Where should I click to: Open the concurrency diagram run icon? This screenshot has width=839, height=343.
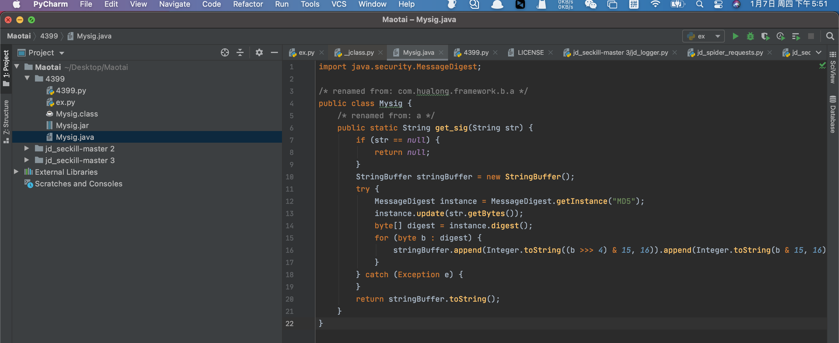(796, 36)
